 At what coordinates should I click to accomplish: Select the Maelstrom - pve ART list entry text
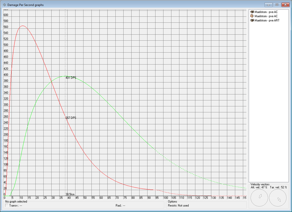[267, 20]
